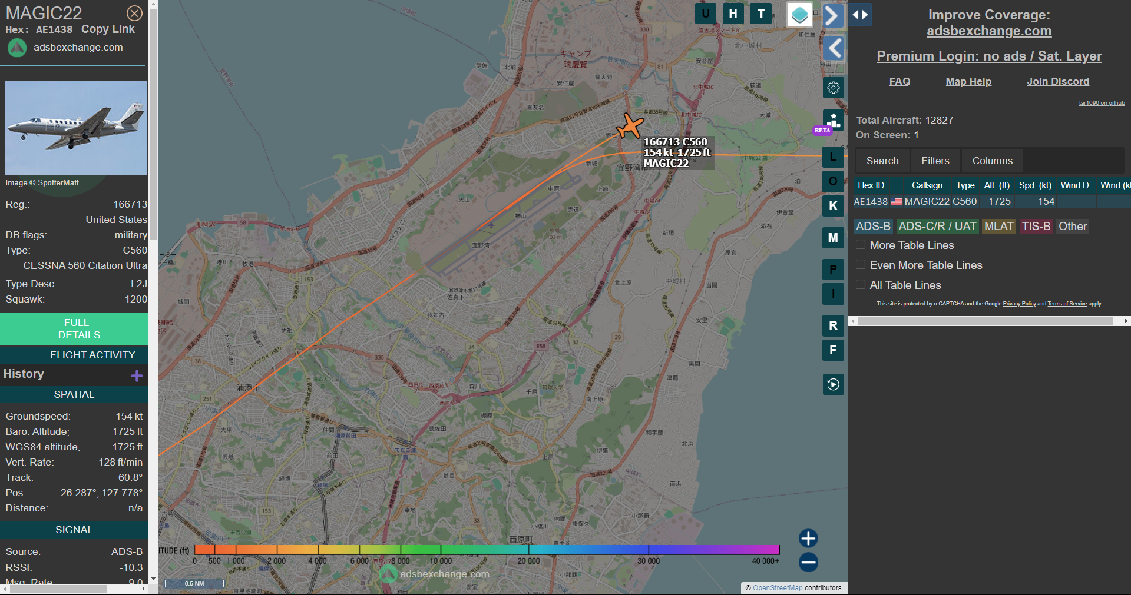The width and height of the screenshot is (1131, 595).
Task: Open the map layers selector
Action: click(x=799, y=15)
